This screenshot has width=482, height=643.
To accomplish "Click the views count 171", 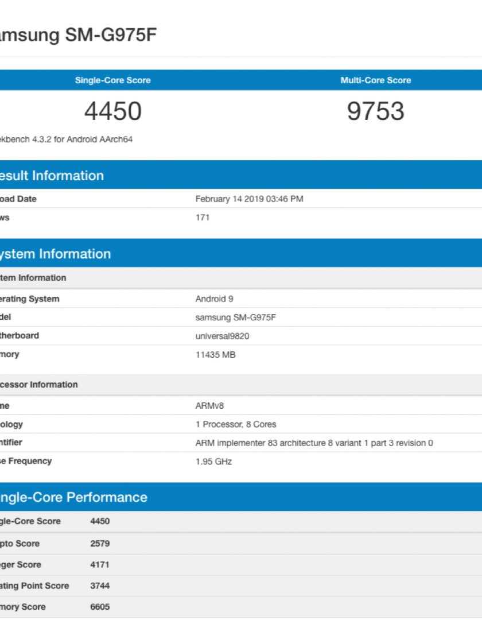I will (203, 218).
